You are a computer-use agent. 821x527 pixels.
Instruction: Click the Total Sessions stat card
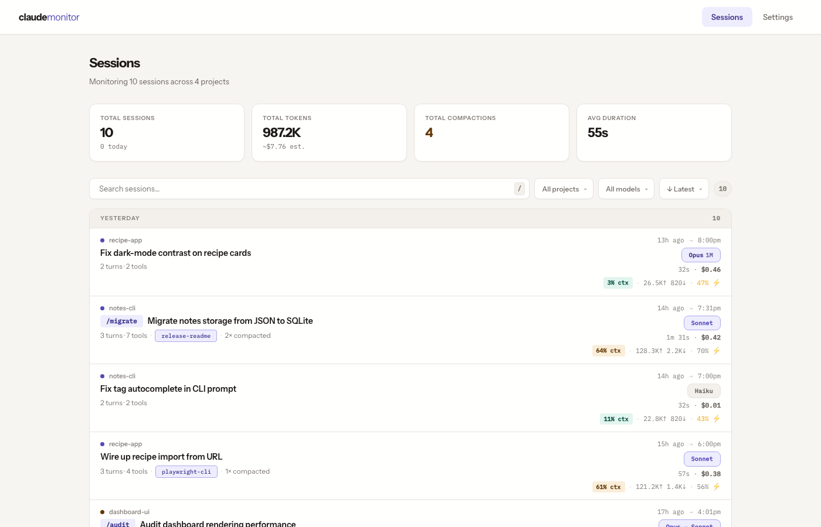click(x=167, y=132)
